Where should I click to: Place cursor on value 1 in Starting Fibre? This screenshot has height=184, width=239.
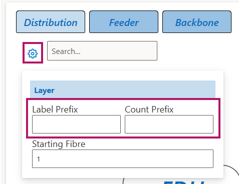[39, 159]
